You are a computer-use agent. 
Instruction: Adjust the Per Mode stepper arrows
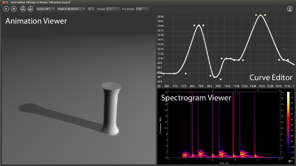pos(148,9)
